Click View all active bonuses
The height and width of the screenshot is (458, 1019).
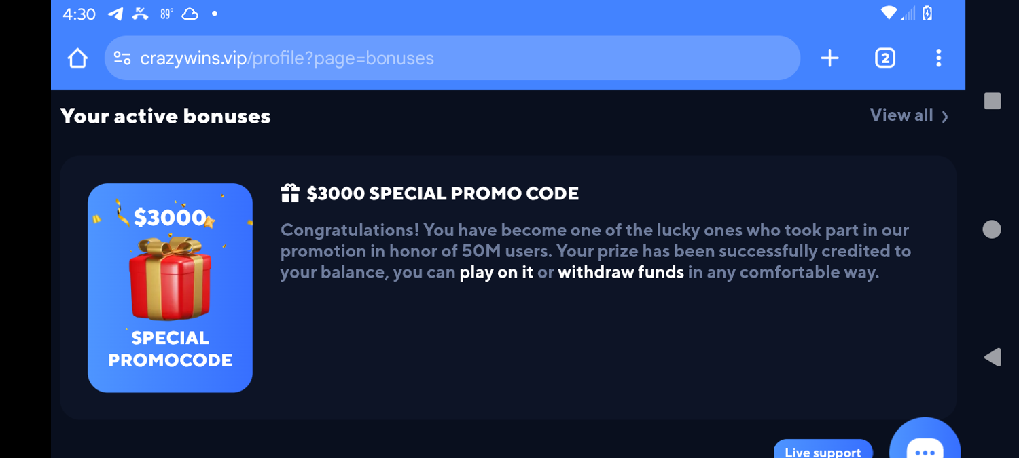[901, 115]
